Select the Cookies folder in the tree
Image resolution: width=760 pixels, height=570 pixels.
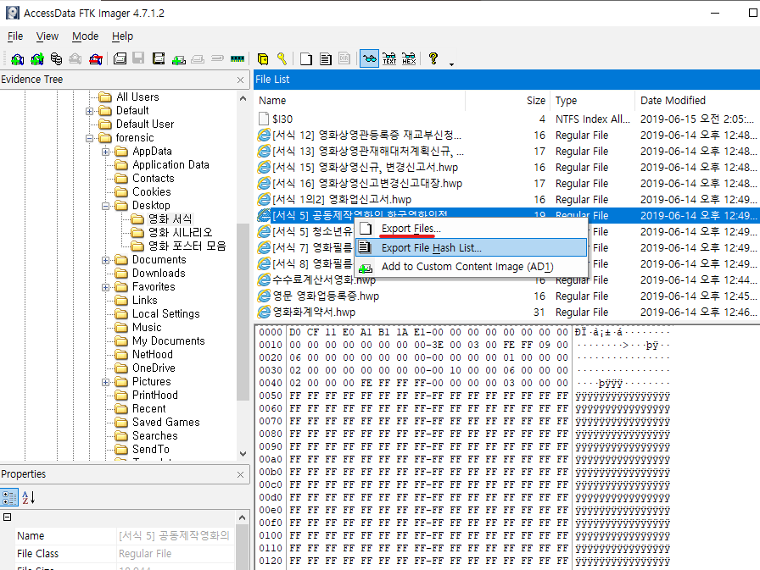point(152,191)
